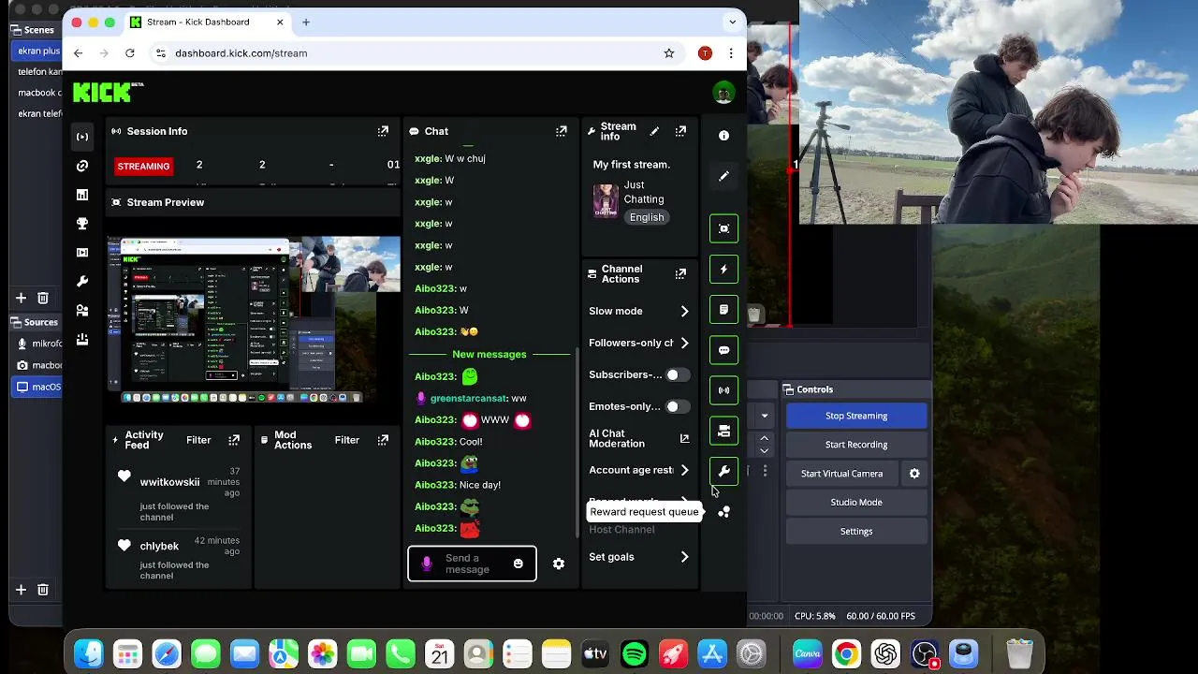Open the profile avatar in Kick header

(x=723, y=92)
